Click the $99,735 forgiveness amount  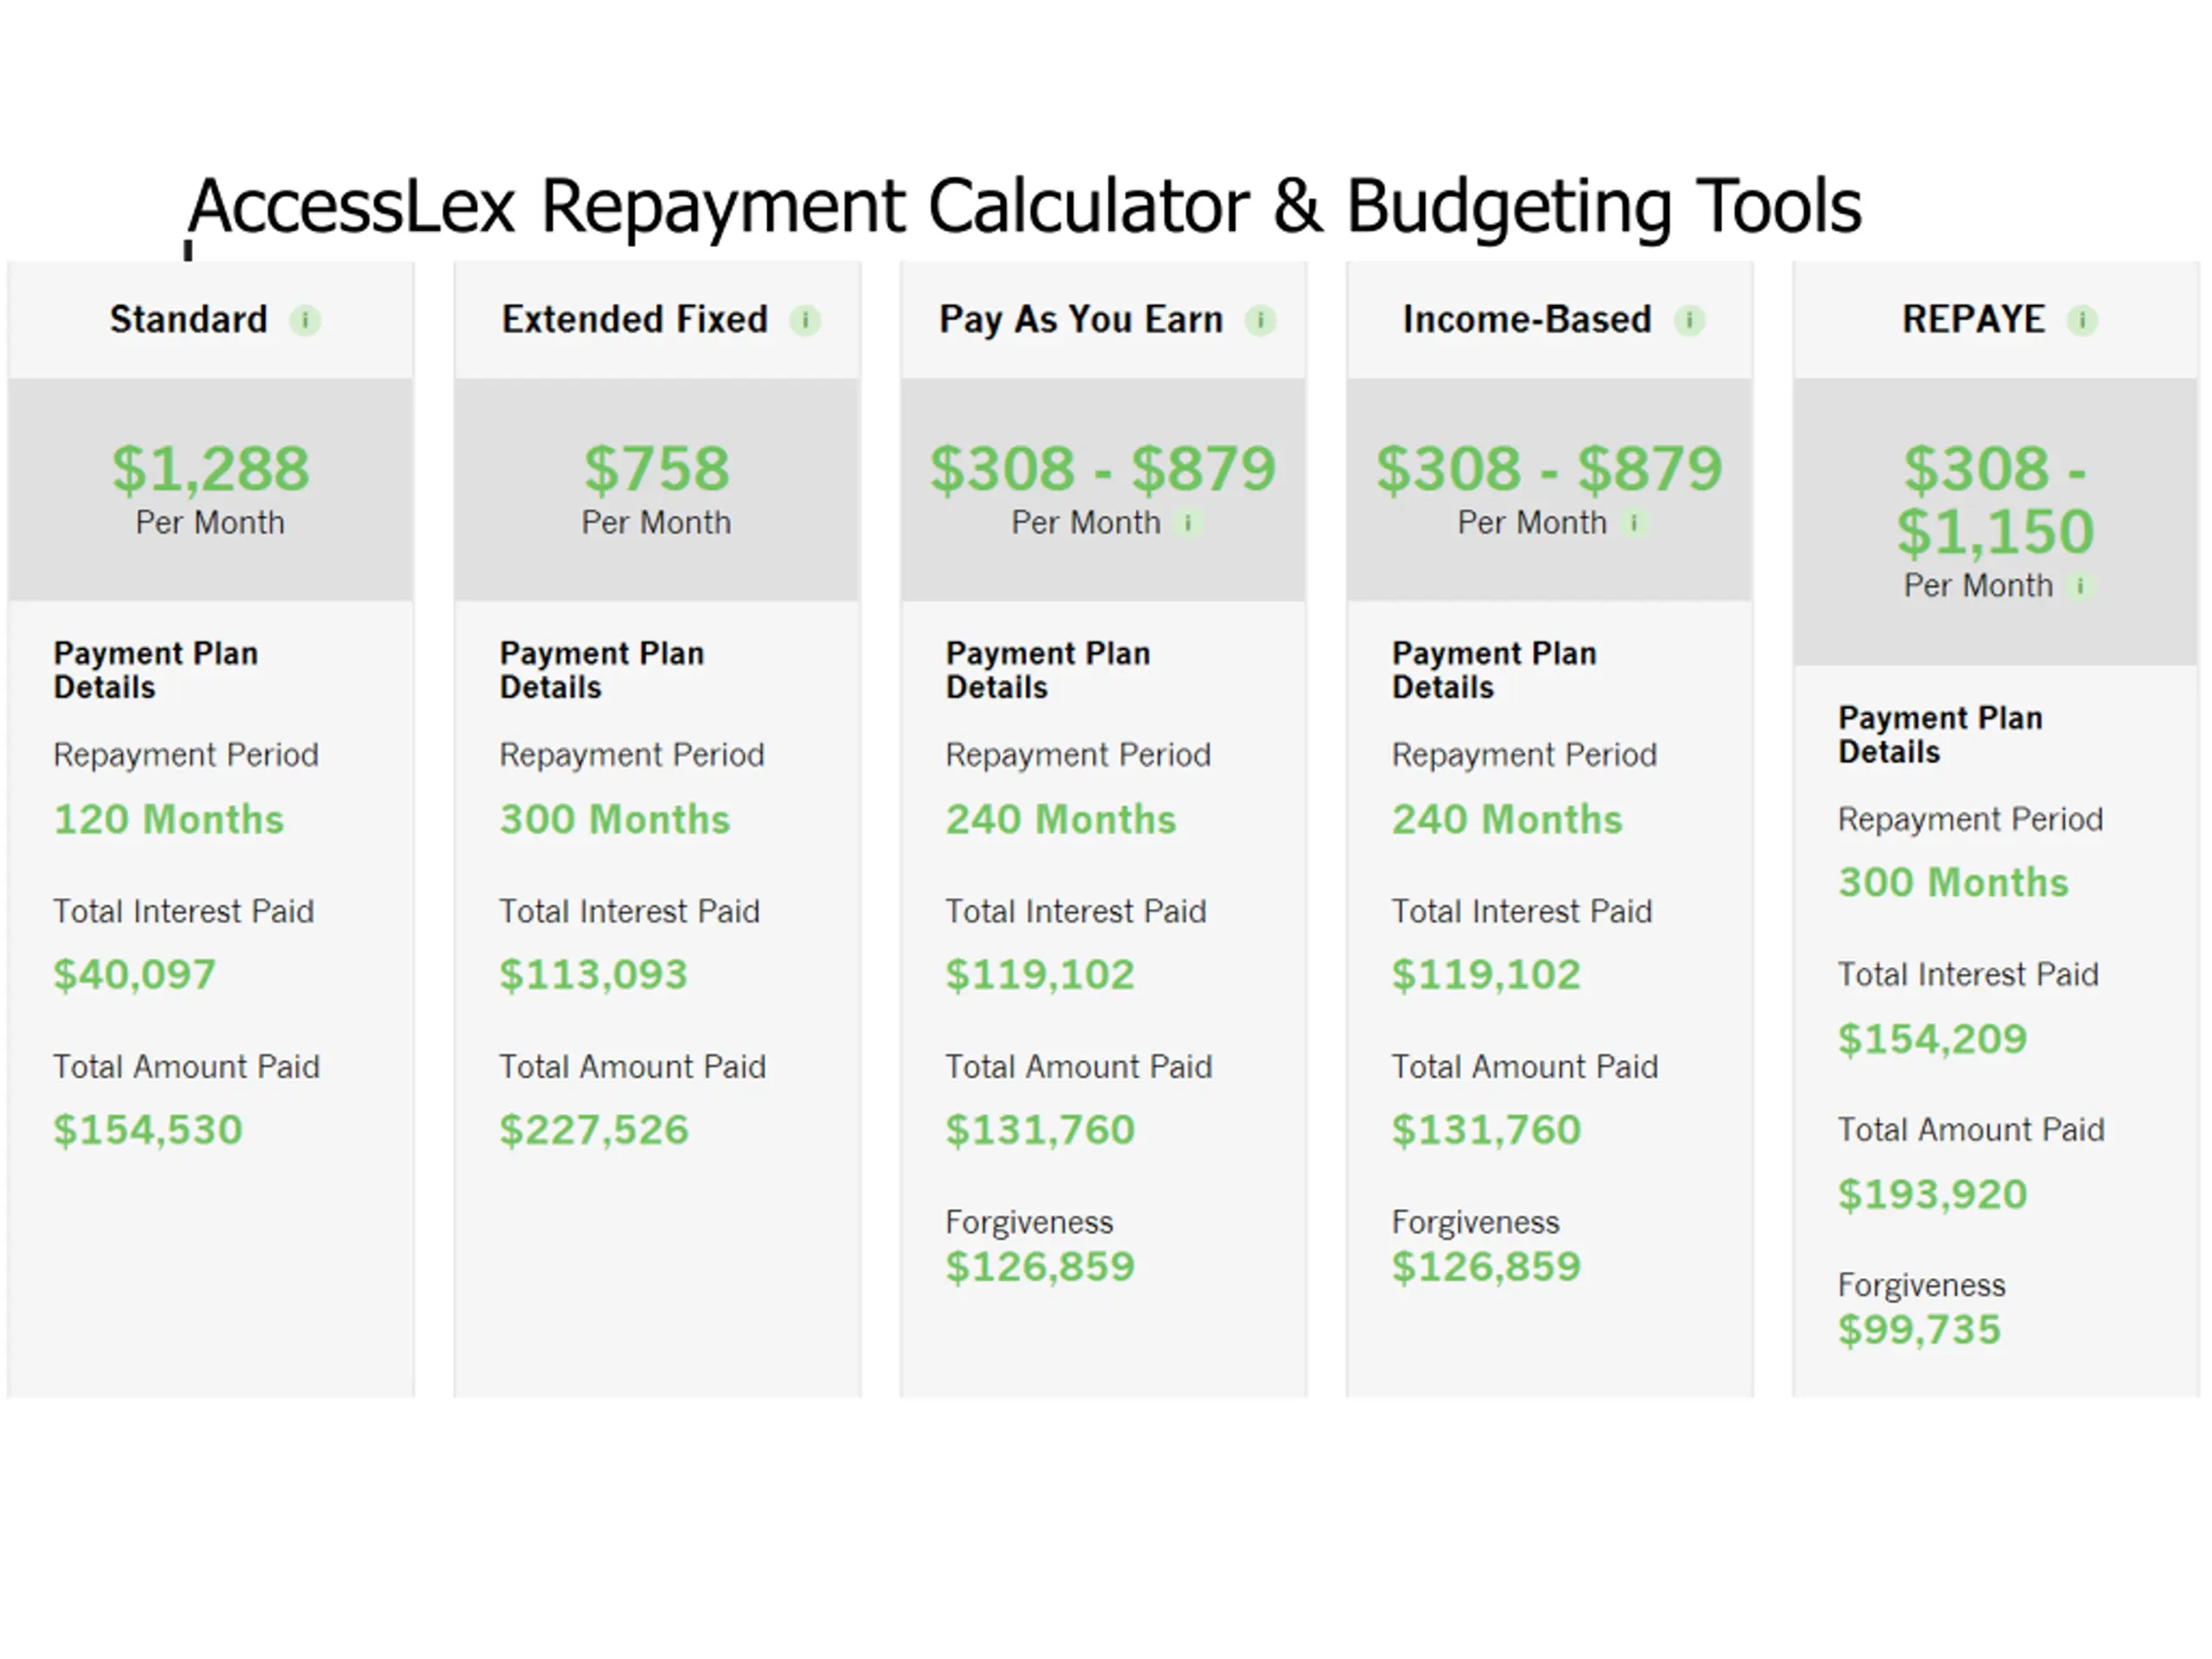1919,1330
